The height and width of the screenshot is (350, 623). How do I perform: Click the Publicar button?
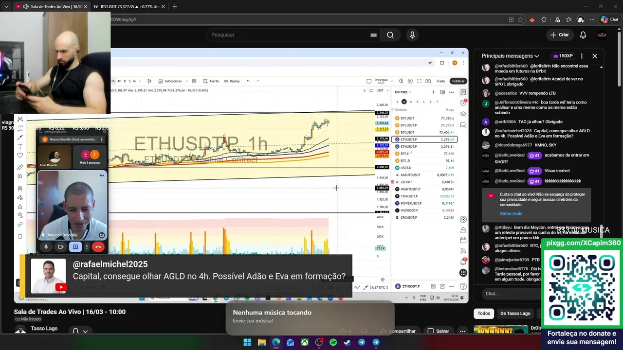(x=458, y=81)
